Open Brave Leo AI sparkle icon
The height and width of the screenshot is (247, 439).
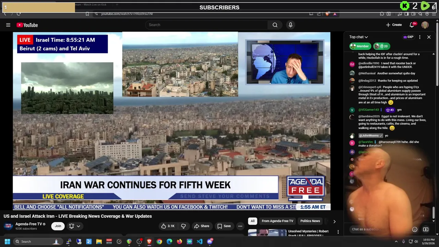pos(420,14)
